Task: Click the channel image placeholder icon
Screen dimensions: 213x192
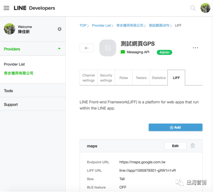Action: pos(108,48)
